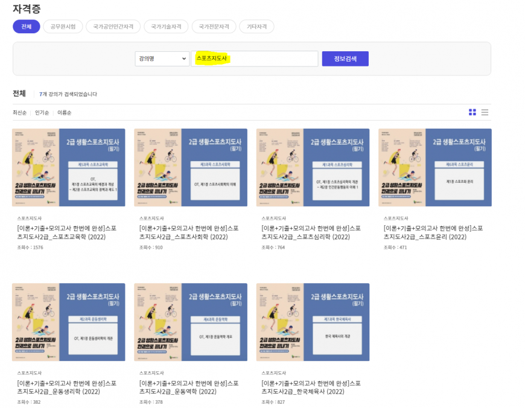This screenshot has height=408, width=525.
Task: Sort lectures by 최신순
Action: coord(20,113)
